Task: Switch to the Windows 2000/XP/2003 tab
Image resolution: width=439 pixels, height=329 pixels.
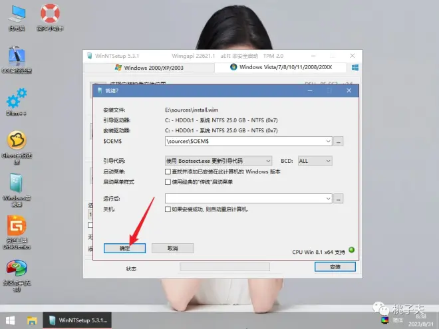Action: pos(149,68)
